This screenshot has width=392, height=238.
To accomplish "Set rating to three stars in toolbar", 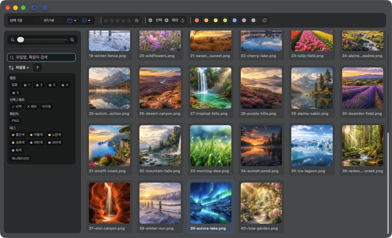I will (x=118, y=20).
